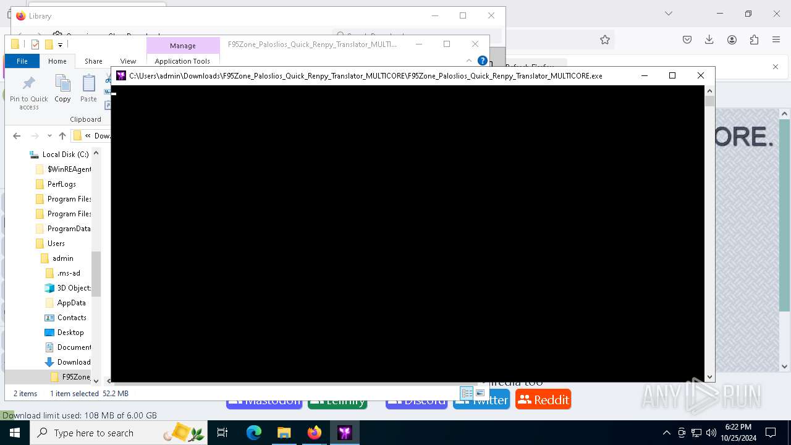Open the Firefox hamburger application menu
Viewport: 791px width, 445px height.
[776, 40]
